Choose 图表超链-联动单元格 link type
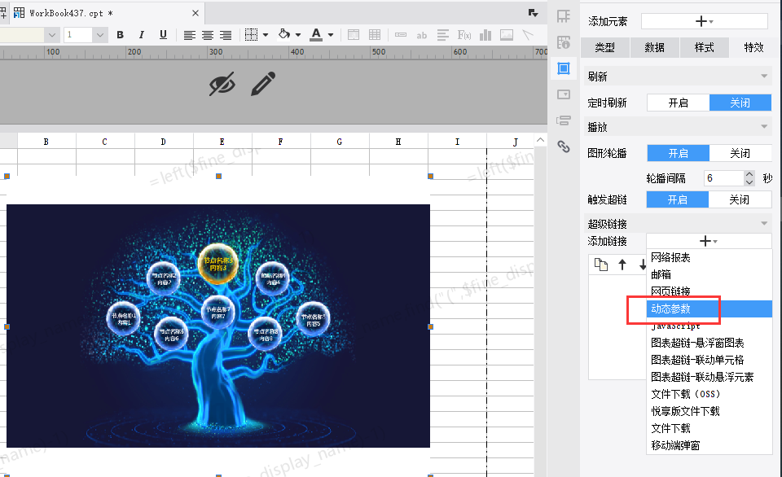The height and width of the screenshot is (477, 782). pos(710,360)
